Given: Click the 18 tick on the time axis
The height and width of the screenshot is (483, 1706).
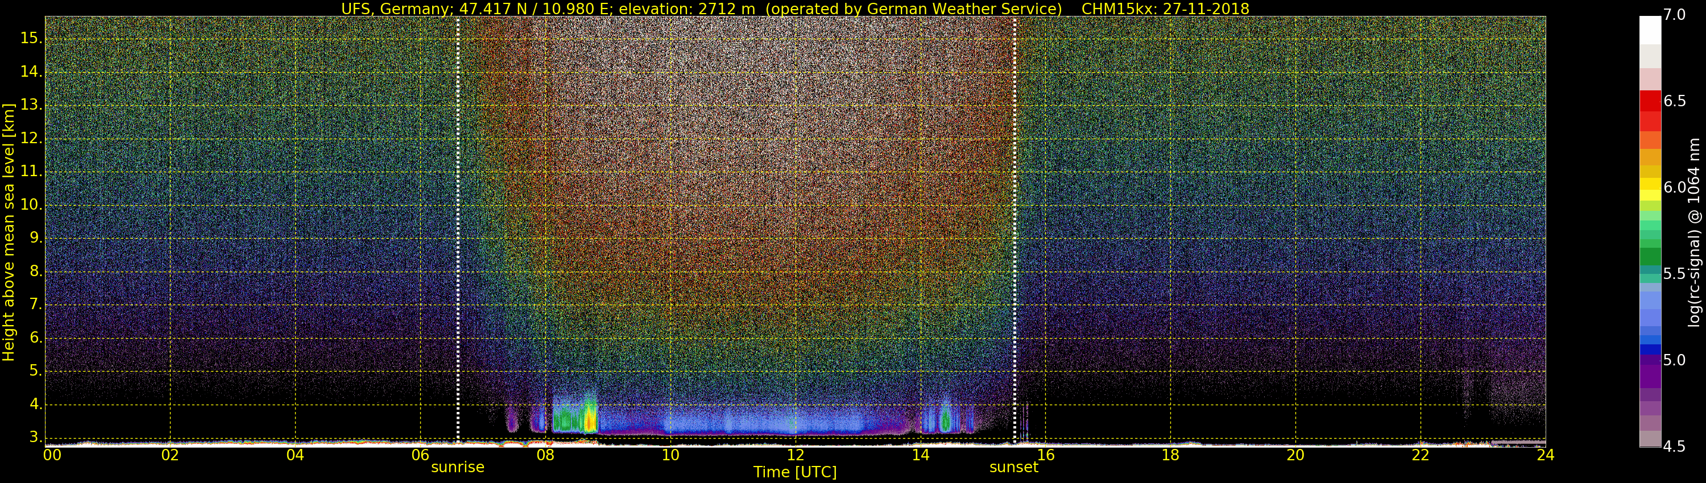Looking at the screenshot, I should pos(1170,455).
